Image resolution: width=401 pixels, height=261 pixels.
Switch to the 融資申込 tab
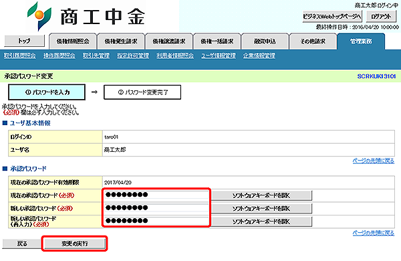pos(265,41)
